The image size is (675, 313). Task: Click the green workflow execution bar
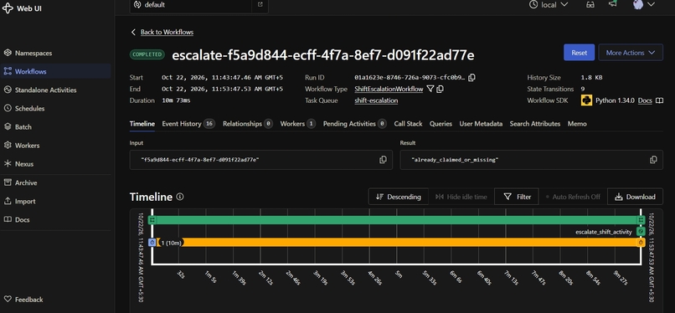coord(396,220)
